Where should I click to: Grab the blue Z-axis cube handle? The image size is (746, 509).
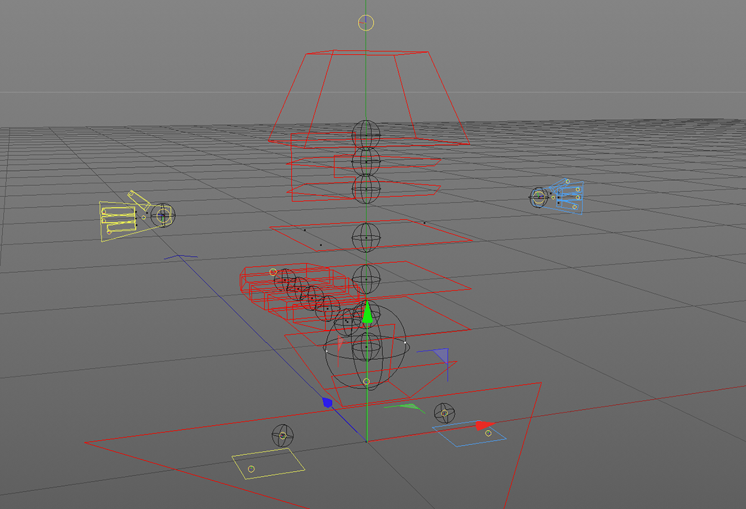pos(328,403)
